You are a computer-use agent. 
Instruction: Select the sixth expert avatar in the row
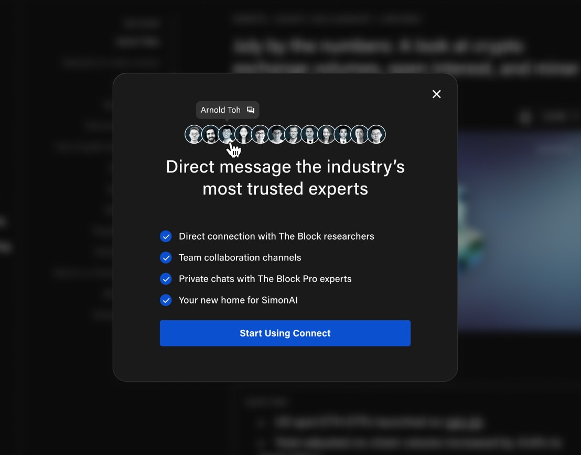(276, 135)
